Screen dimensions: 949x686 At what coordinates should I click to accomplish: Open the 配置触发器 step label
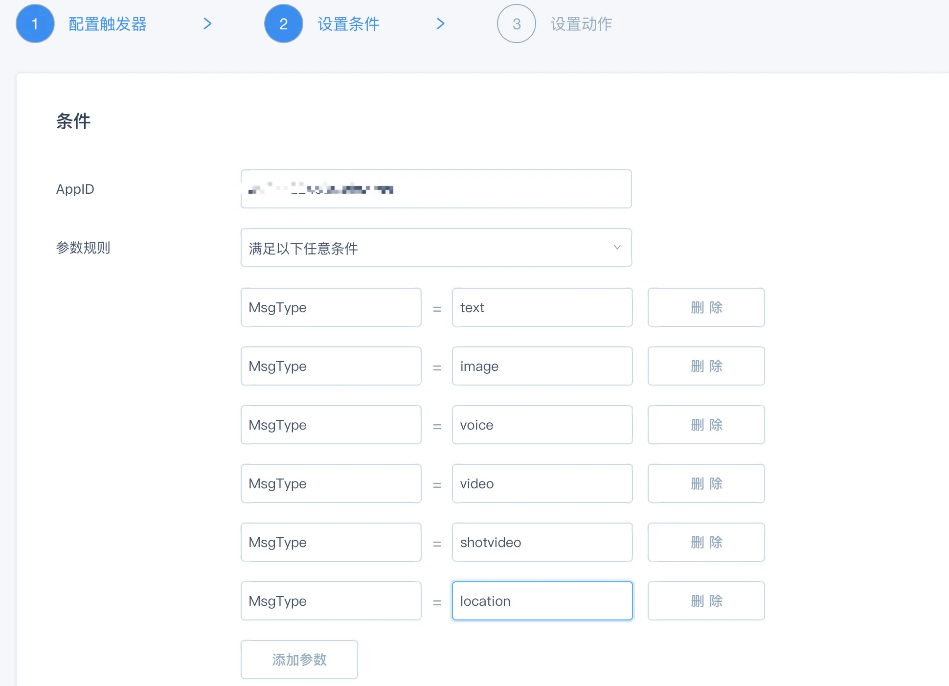[x=108, y=24]
